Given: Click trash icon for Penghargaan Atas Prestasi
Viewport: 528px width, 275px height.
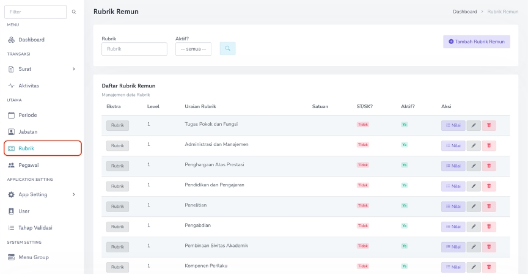Looking at the screenshot, I should point(489,166).
